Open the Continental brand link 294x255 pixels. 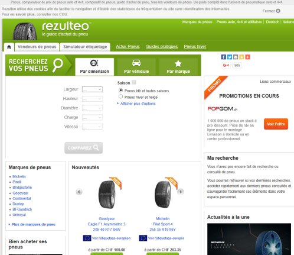22,198
